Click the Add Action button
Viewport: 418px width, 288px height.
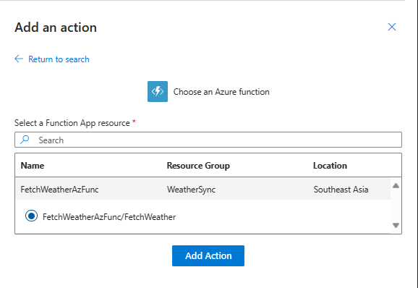click(208, 255)
